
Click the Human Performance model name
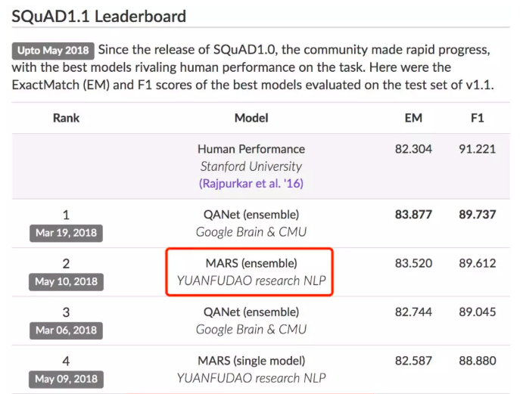[251, 149]
